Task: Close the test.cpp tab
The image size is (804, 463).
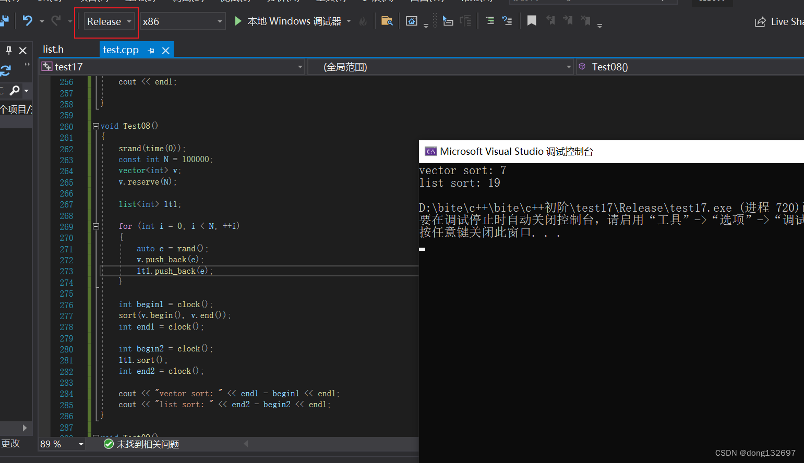Action: [x=165, y=51]
